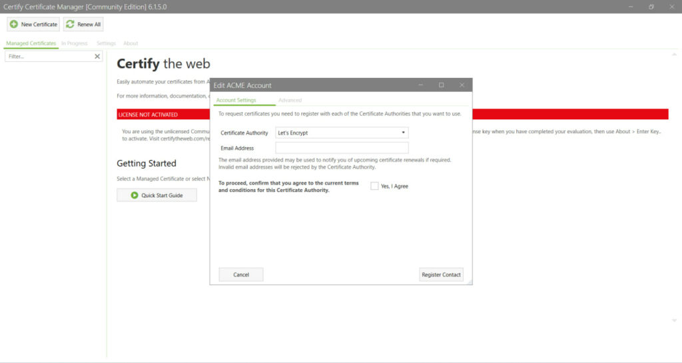Click the Cancel button
The image size is (682, 363).
241,275
